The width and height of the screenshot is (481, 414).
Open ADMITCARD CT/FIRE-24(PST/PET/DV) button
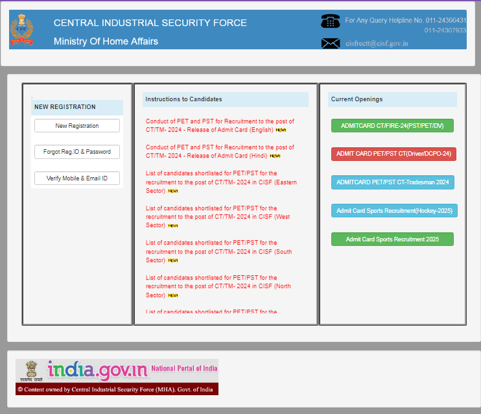[392, 126]
